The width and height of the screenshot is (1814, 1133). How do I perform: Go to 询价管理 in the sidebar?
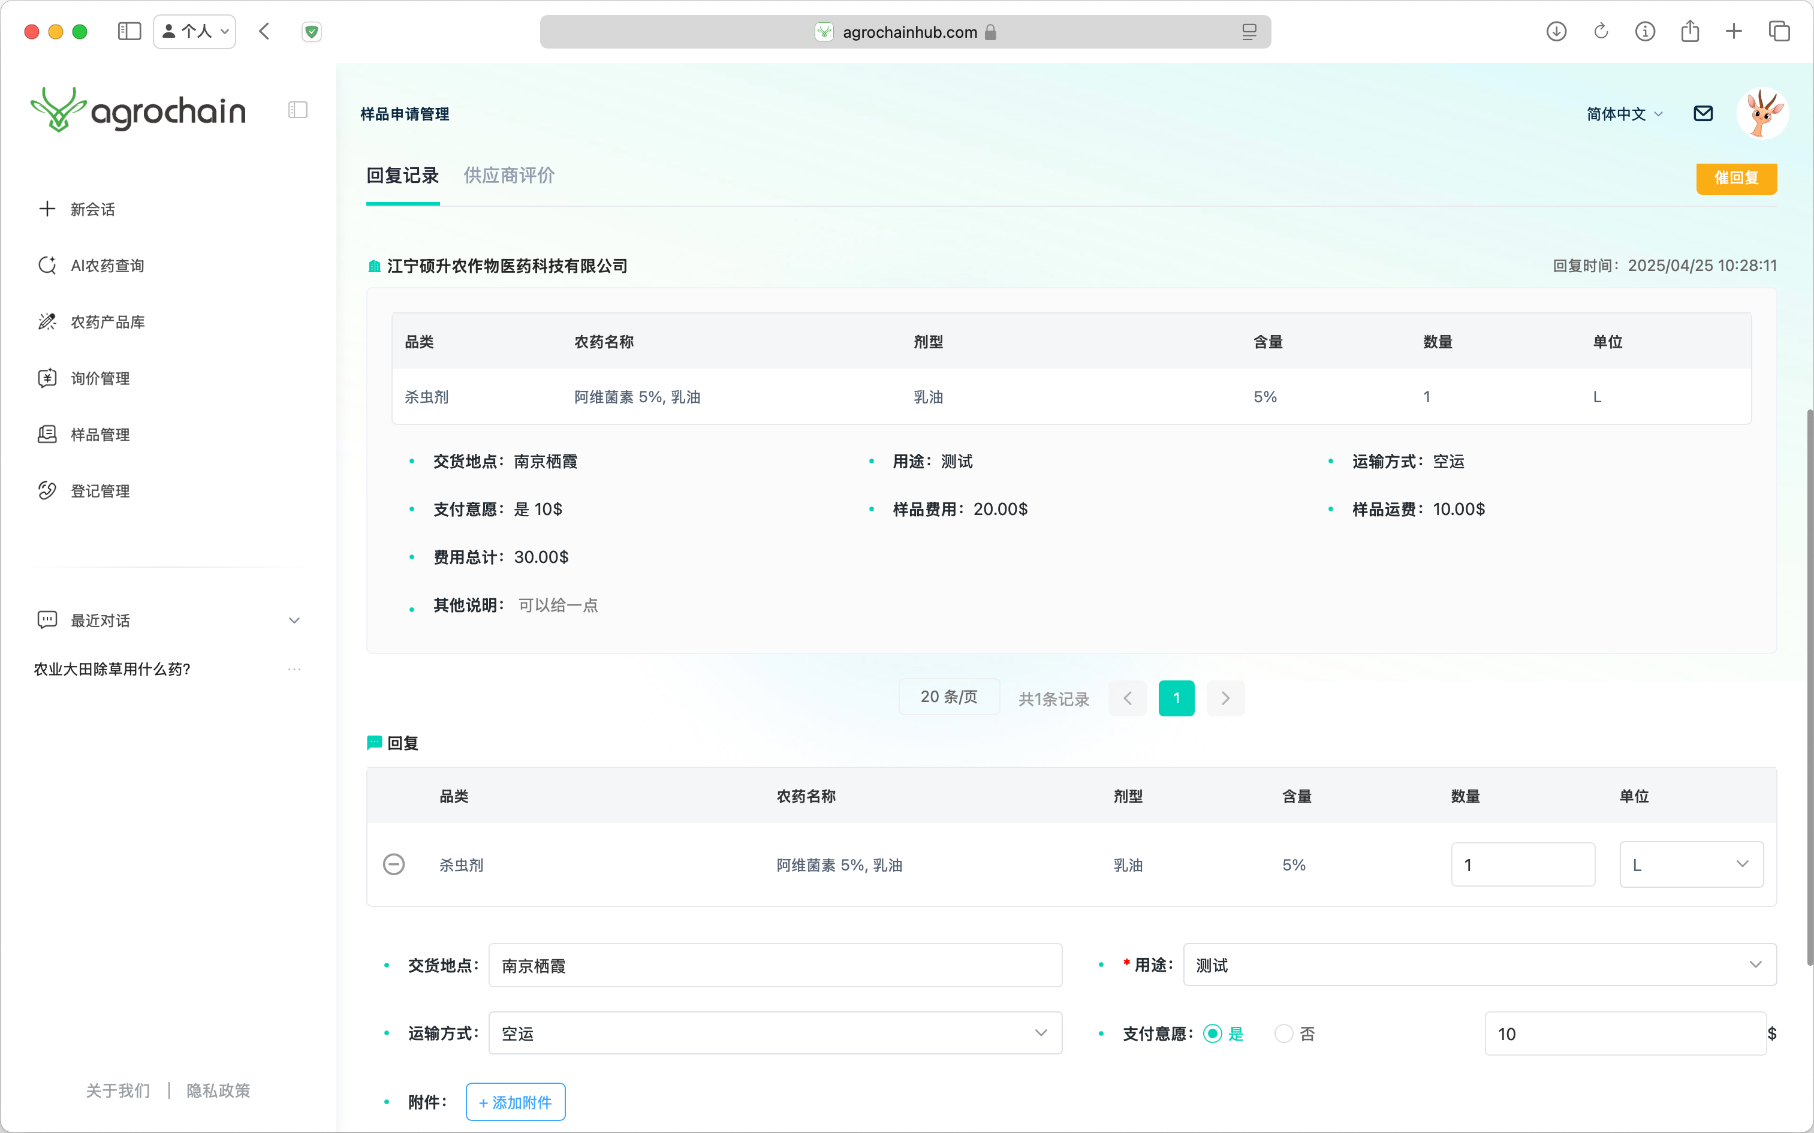100,378
